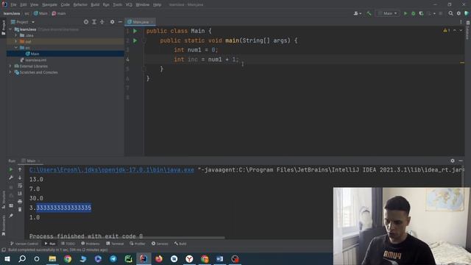Select learnJava.iml file in project tree
The image size is (471, 265).
33,60
